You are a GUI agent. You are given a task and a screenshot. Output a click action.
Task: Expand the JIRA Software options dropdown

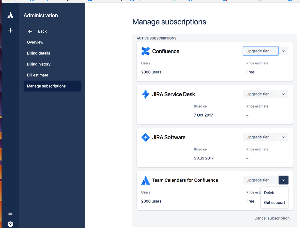coord(283,137)
